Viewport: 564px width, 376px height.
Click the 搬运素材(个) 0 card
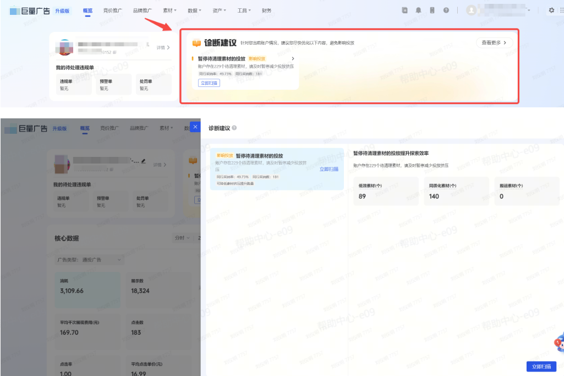point(527,191)
